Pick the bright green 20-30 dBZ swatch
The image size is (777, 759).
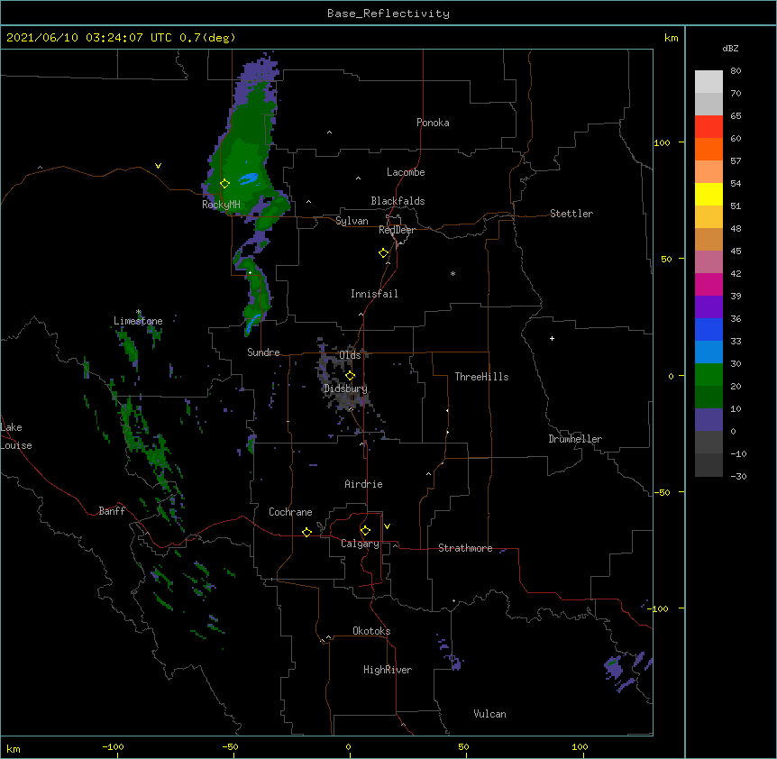(x=708, y=375)
